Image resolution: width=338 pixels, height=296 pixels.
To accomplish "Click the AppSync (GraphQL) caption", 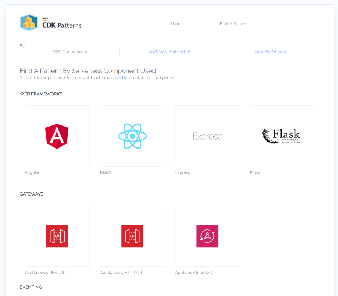I will pos(194,273).
